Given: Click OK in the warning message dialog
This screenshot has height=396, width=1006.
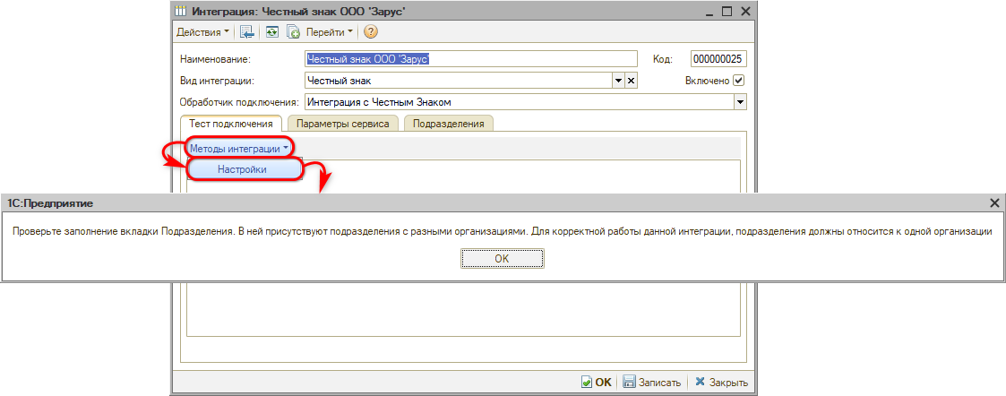Looking at the screenshot, I should pos(502,258).
